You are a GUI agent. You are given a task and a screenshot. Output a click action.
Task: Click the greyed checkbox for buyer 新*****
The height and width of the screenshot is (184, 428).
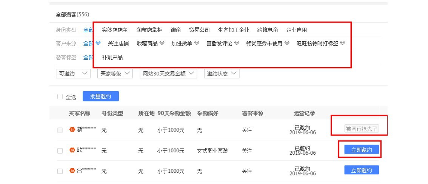click(x=60, y=130)
